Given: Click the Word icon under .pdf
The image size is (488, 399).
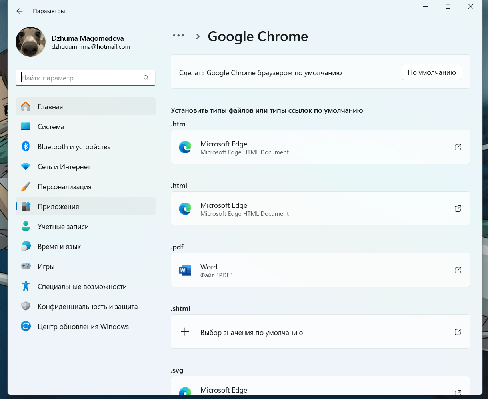Looking at the screenshot, I should (185, 270).
